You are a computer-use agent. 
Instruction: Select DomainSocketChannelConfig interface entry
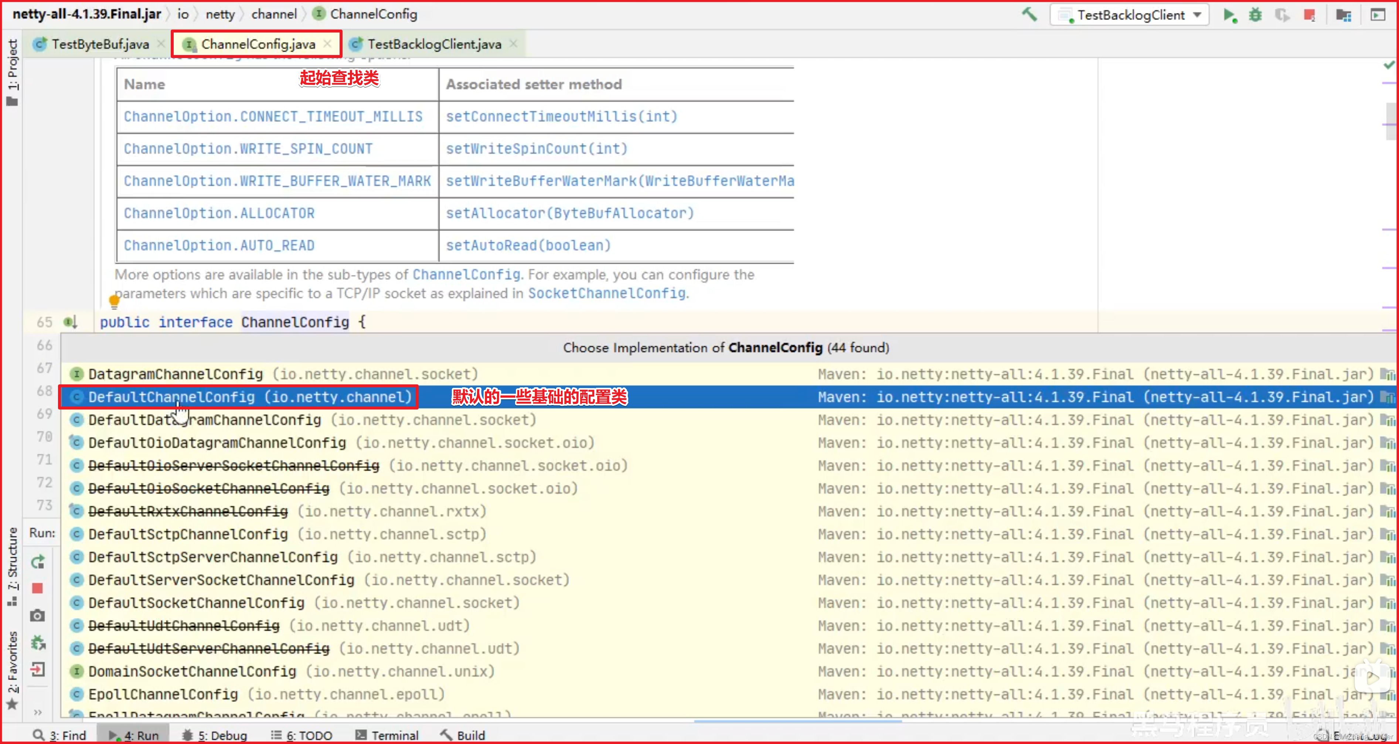point(728,671)
